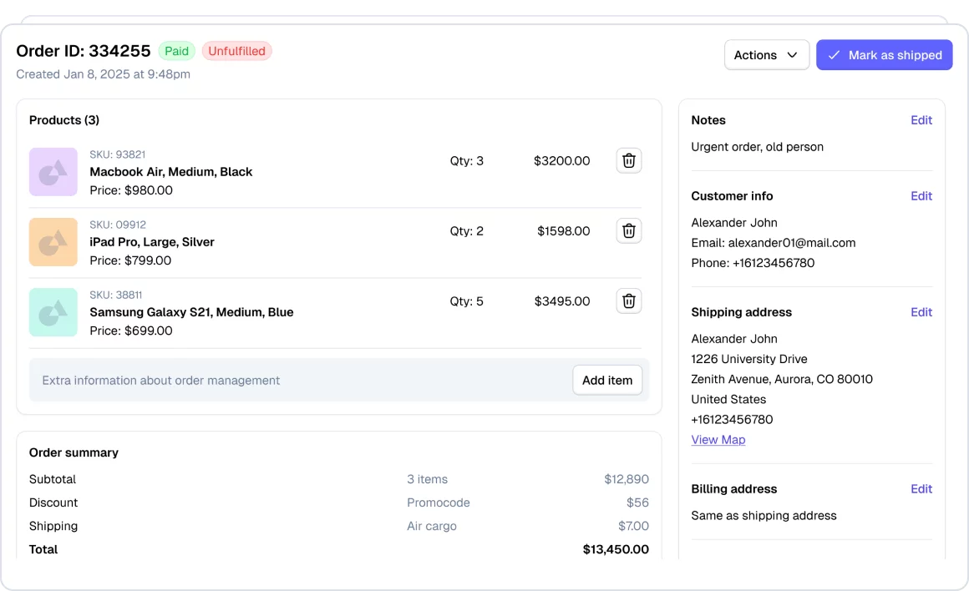Image resolution: width=969 pixels, height=591 pixels.
Task: Select the Samsung Galaxy S21 teal thumbnail
Action: (53, 312)
